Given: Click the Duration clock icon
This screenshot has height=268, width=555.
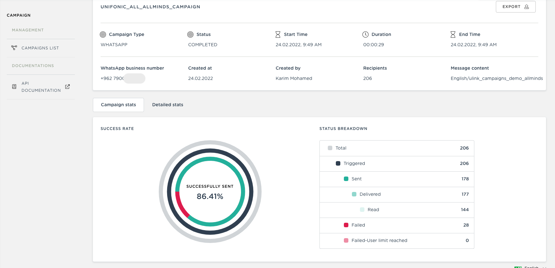Looking at the screenshot, I should (365, 34).
